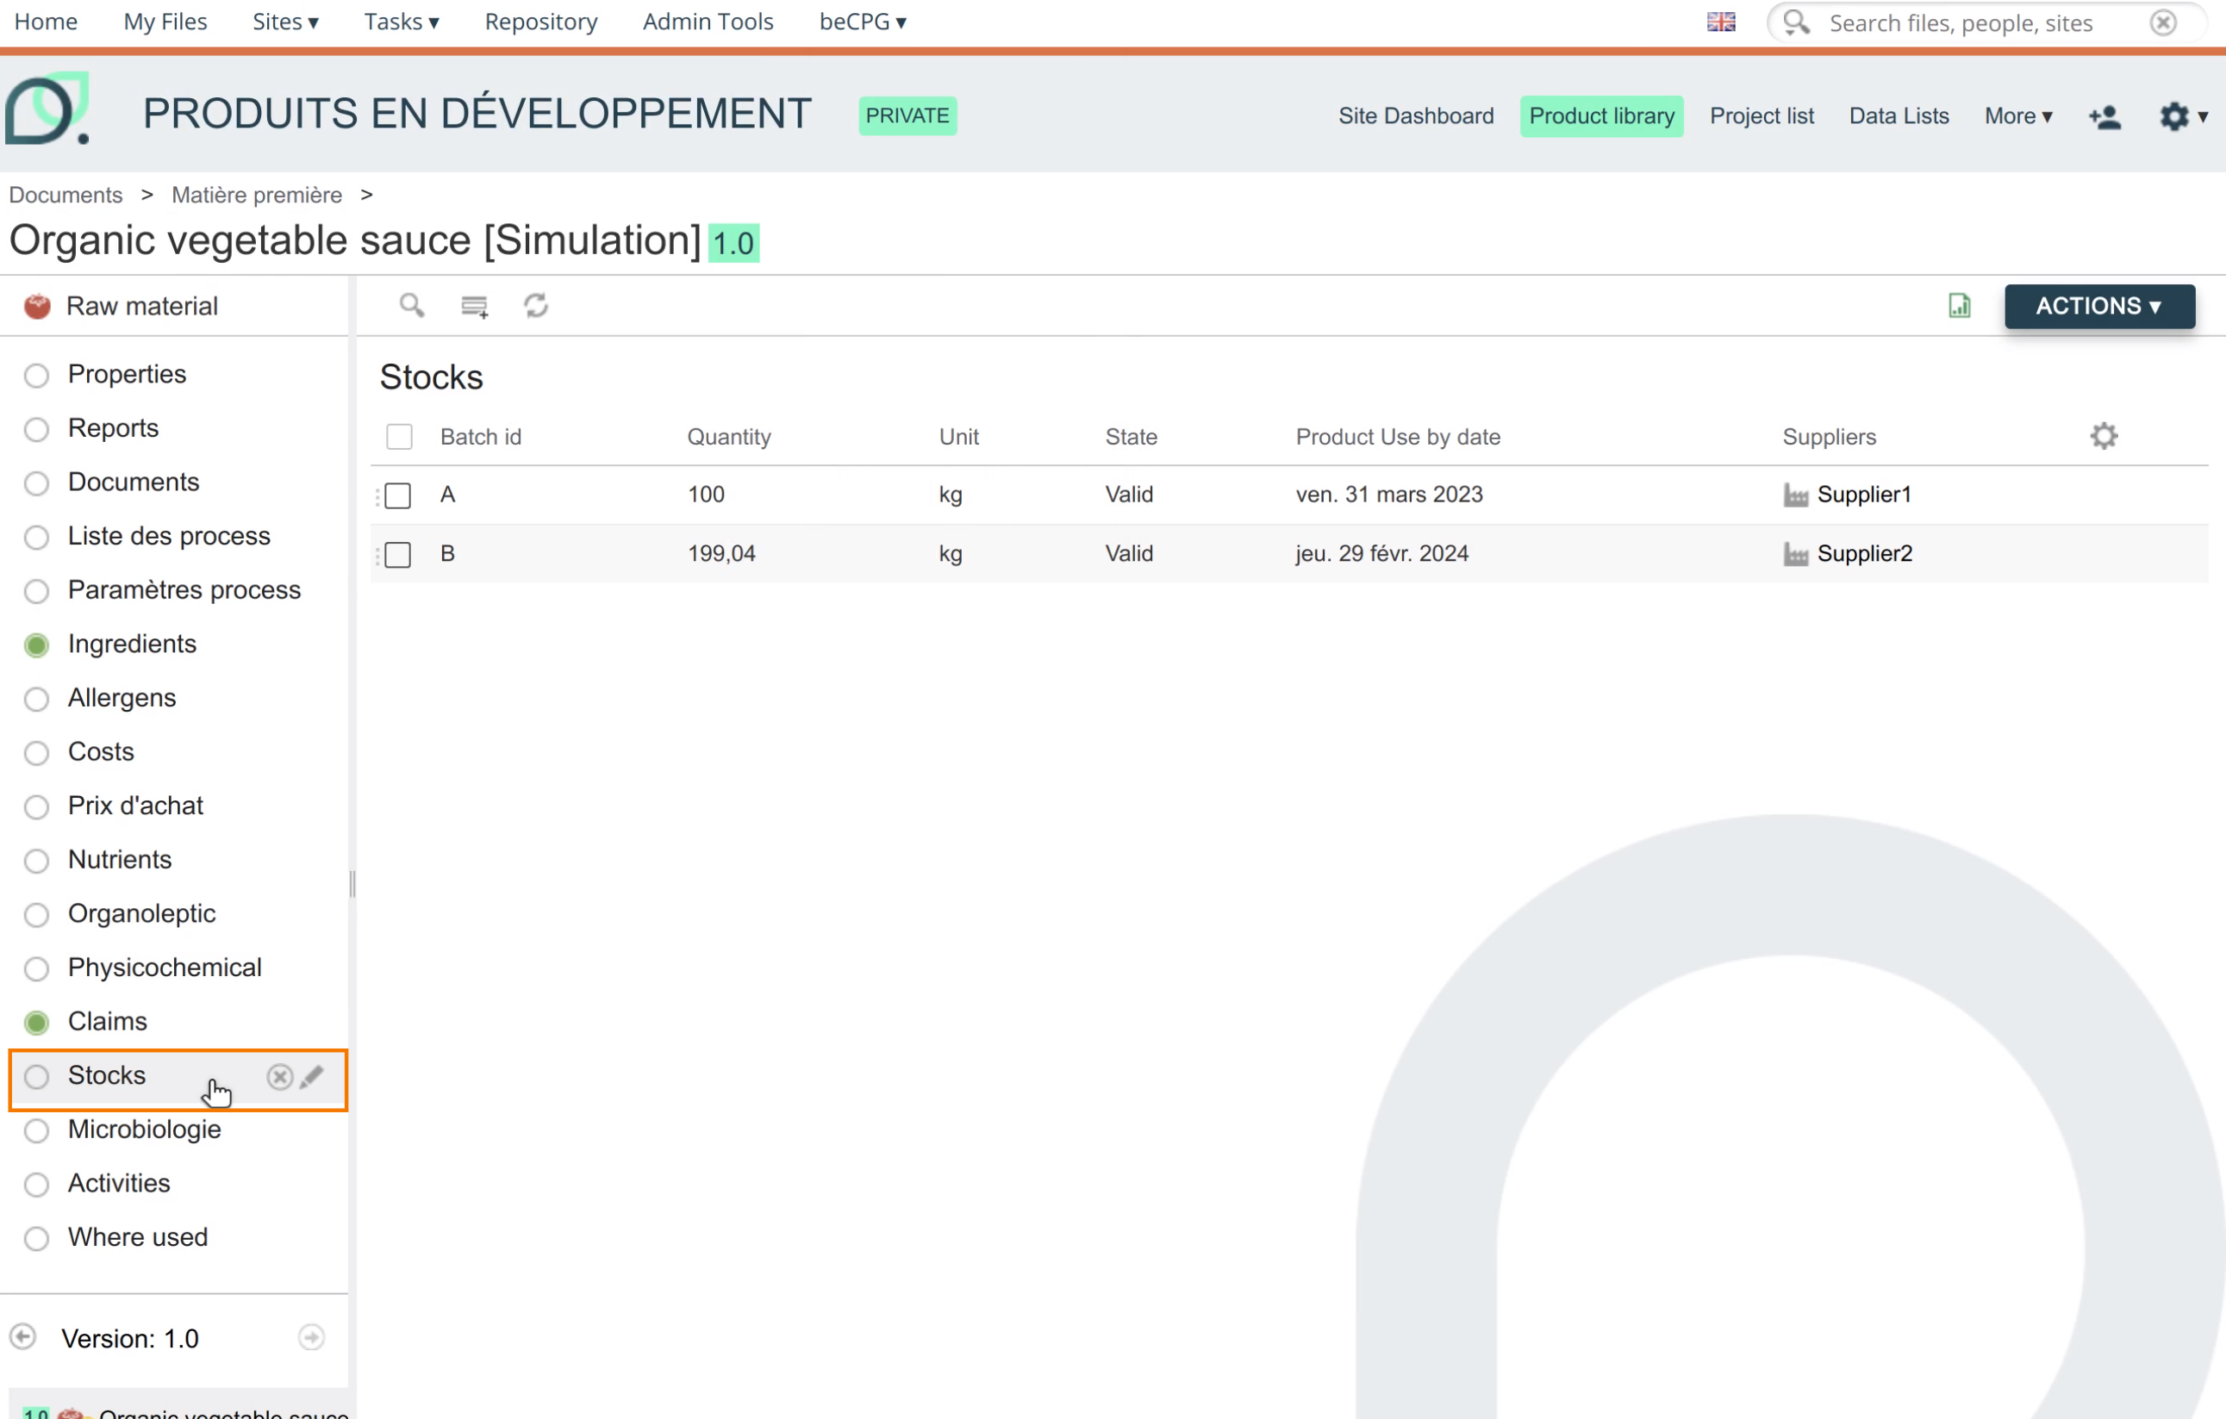Check the box for batch B
The image size is (2226, 1419).
[398, 555]
